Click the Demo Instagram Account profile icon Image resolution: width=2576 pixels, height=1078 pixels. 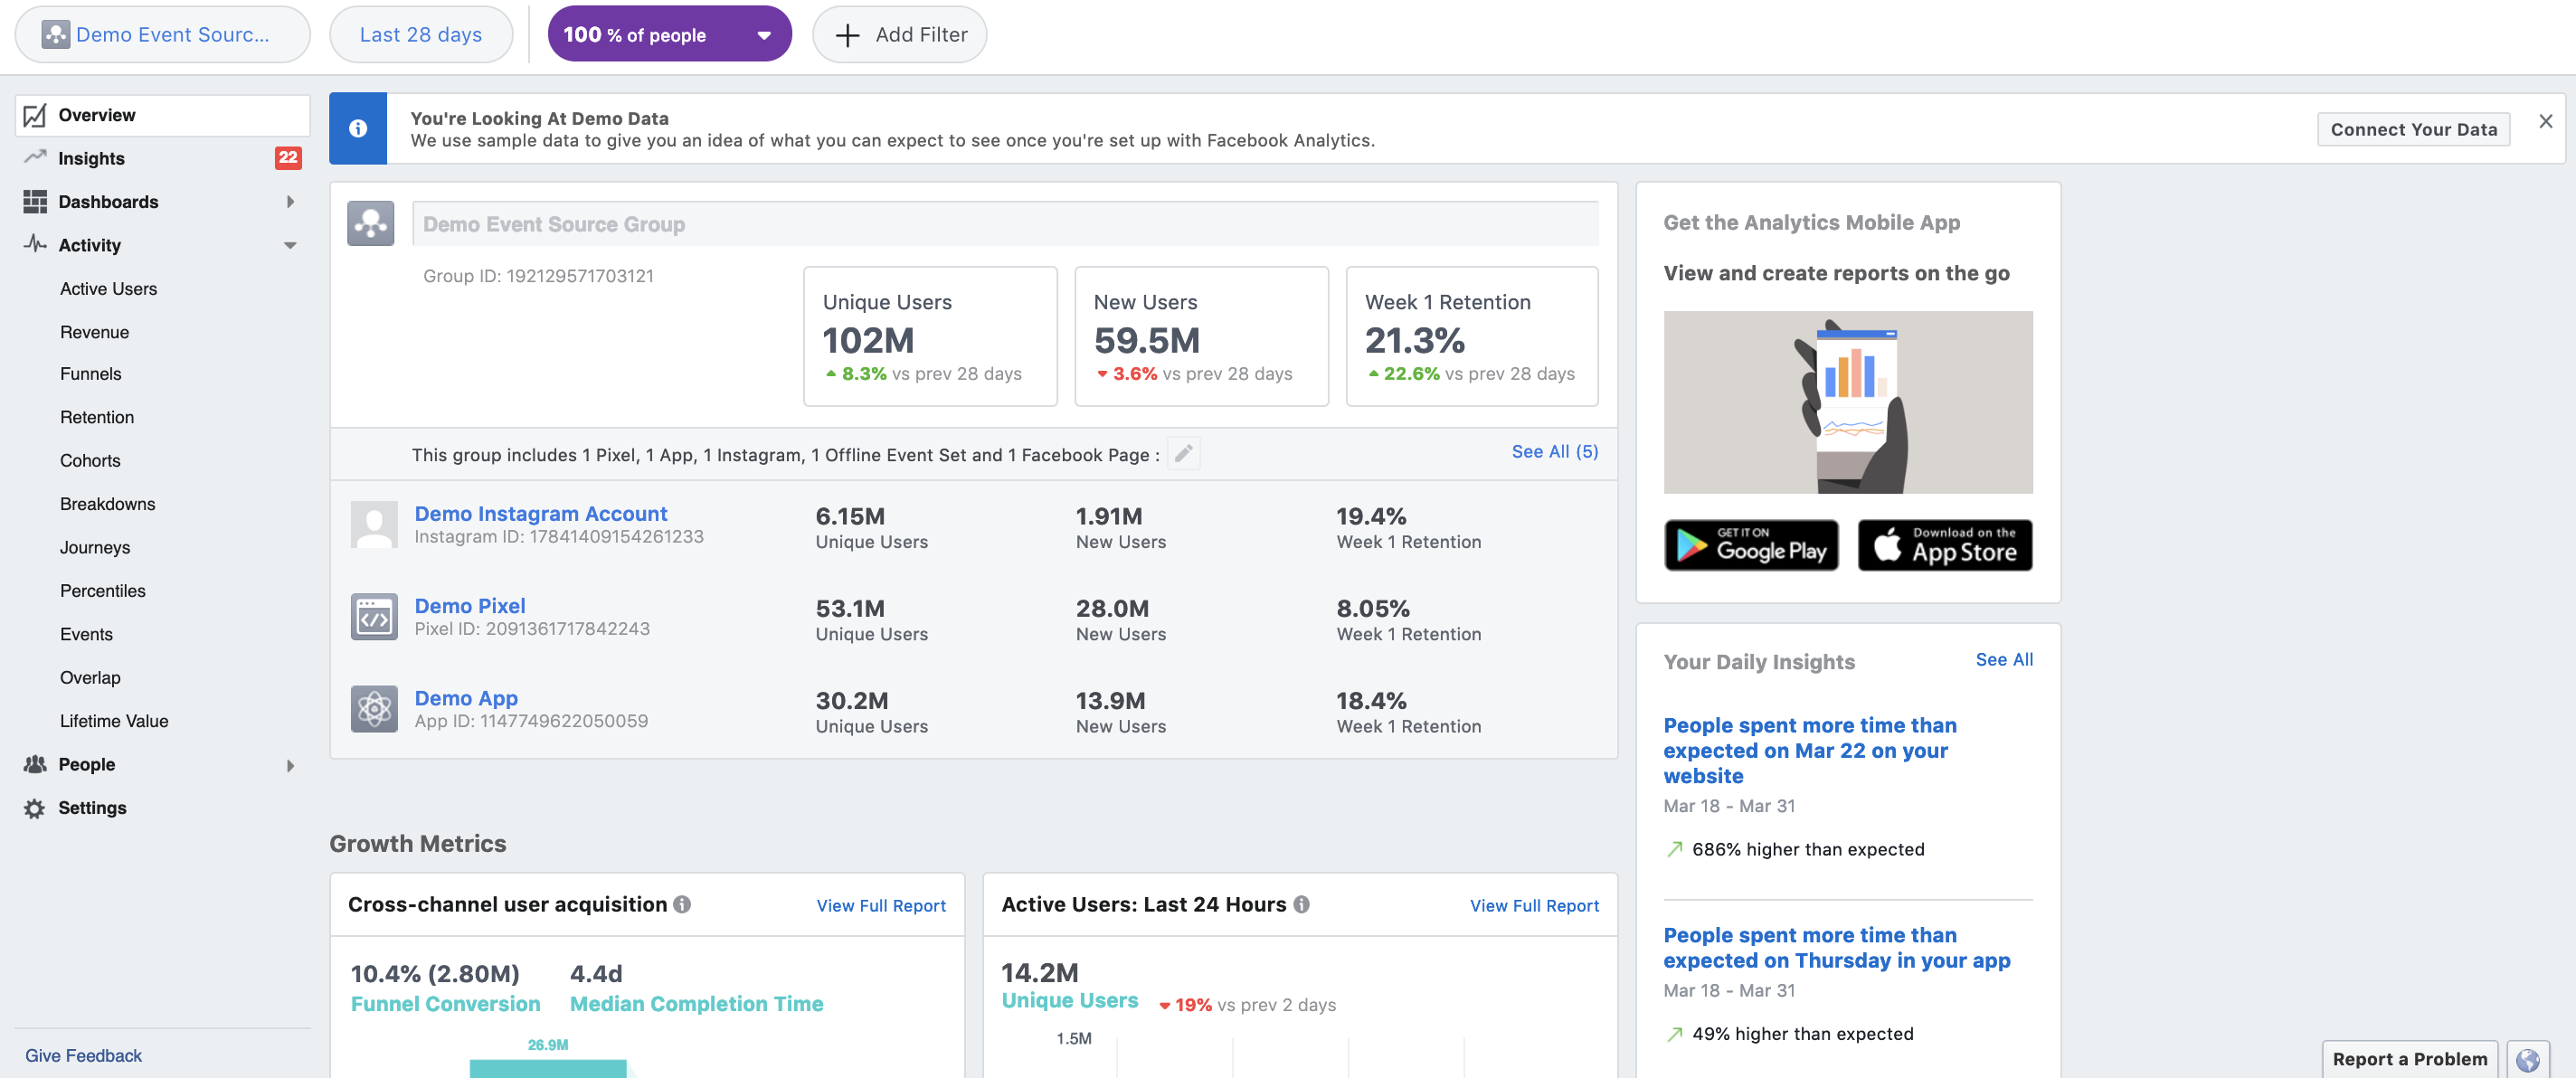tap(374, 524)
